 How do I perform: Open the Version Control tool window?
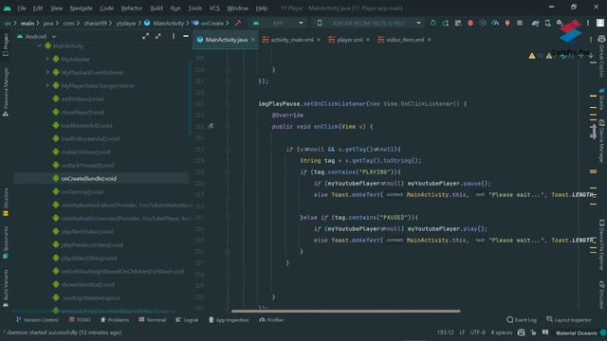[37, 320]
